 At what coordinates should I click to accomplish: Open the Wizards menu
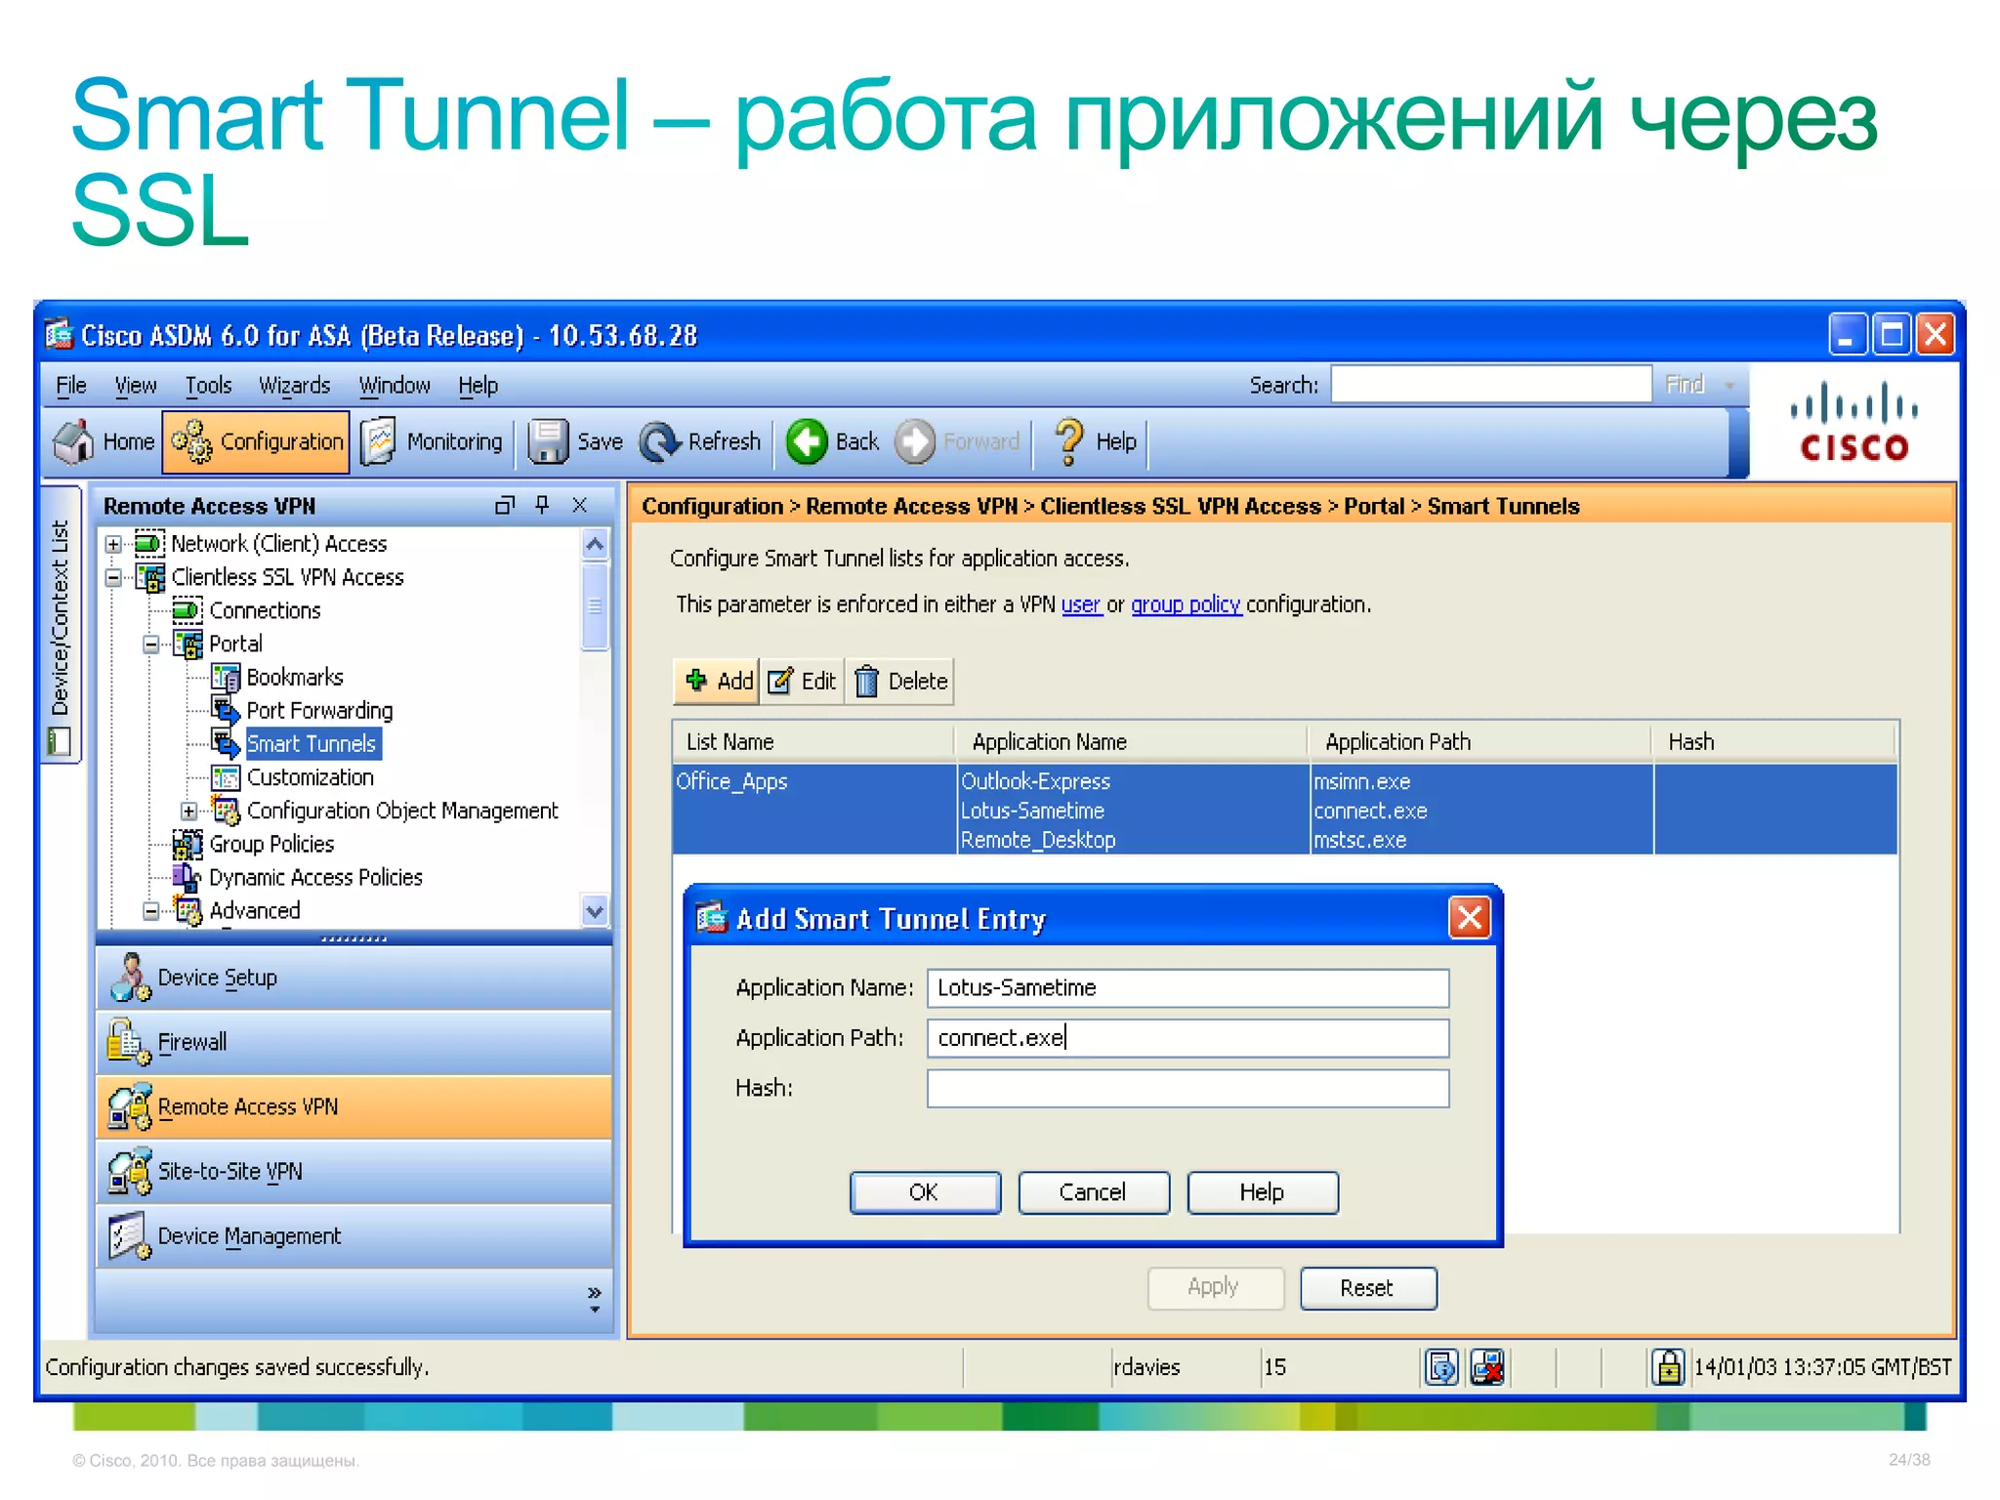click(x=294, y=386)
